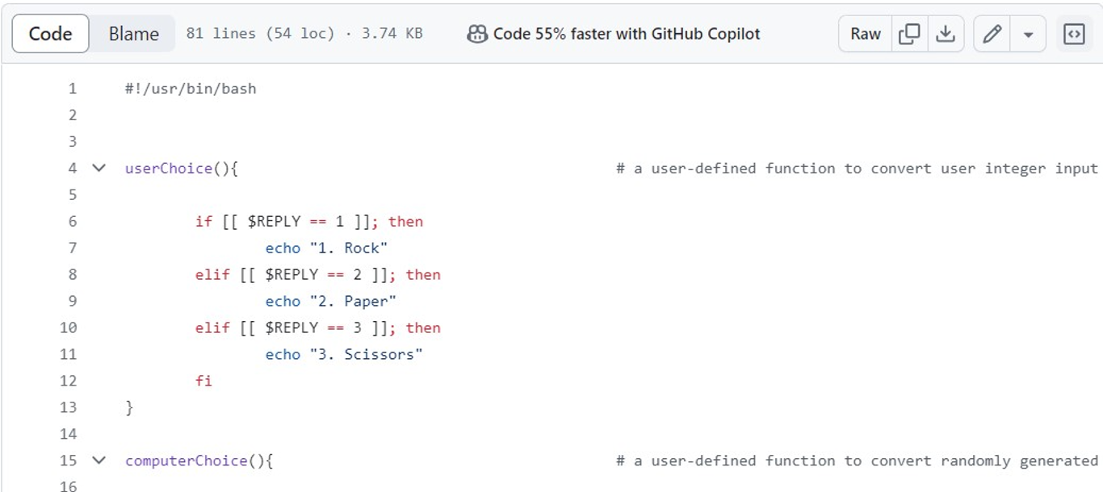Select the Code tab

point(50,34)
